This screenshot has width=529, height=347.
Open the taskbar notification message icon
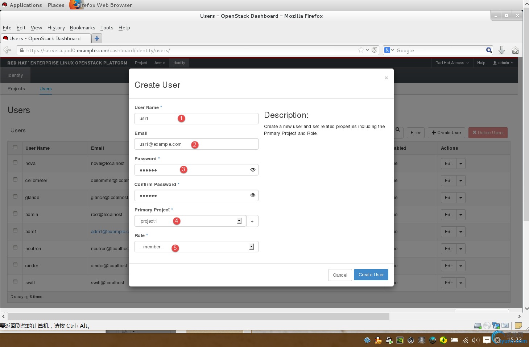click(x=487, y=340)
